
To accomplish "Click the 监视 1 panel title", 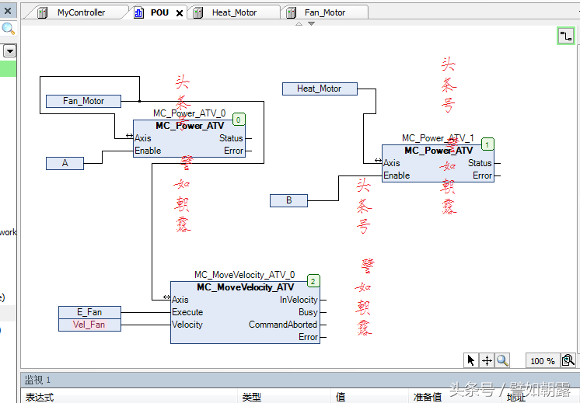I will pyautogui.click(x=37, y=380).
